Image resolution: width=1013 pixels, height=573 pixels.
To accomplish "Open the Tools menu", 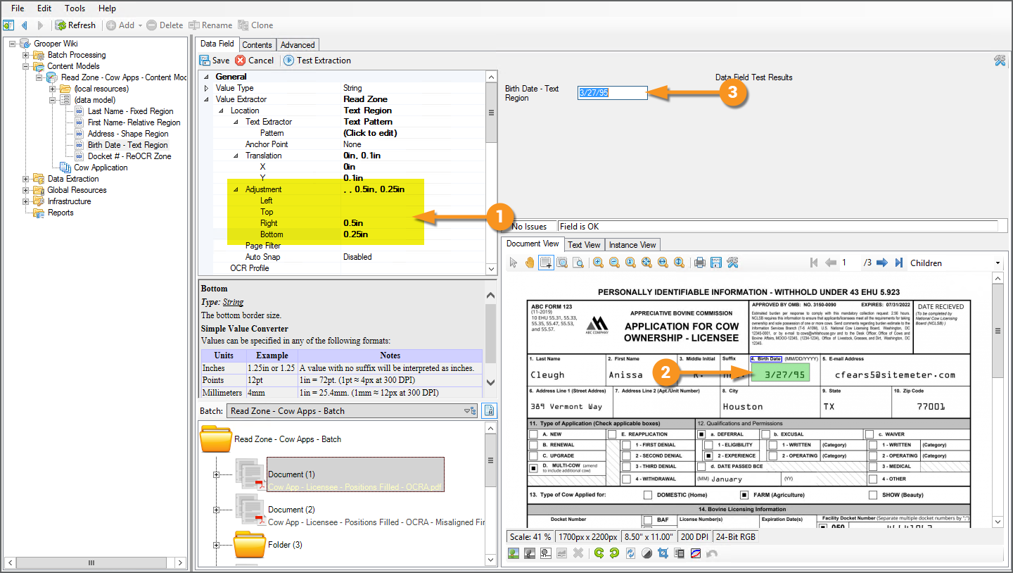I will (75, 8).
